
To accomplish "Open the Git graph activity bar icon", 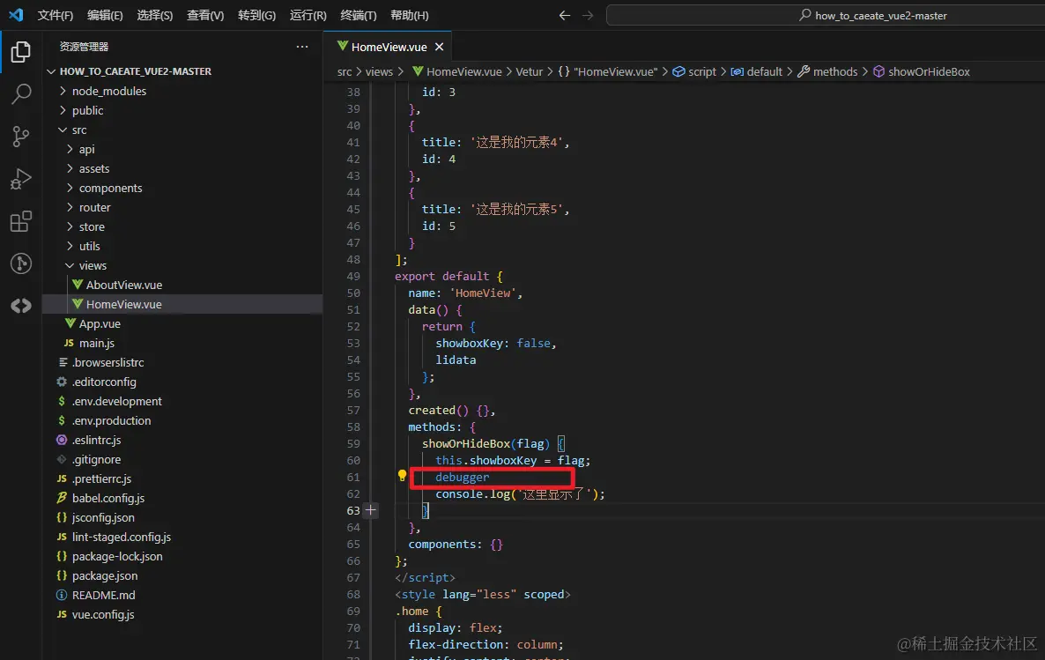I will [20, 263].
